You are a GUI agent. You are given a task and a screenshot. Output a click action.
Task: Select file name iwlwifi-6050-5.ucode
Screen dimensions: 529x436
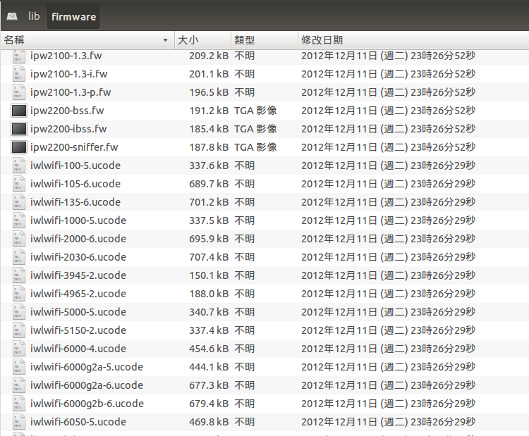click(78, 421)
